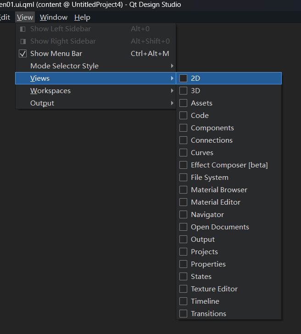Open the Help menu
Image resolution: width=301 pixels, height=334 pixels.
point(82,17)
